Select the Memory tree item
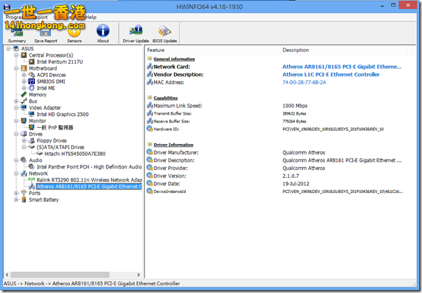The image size is (422, 293). (38, 94)
